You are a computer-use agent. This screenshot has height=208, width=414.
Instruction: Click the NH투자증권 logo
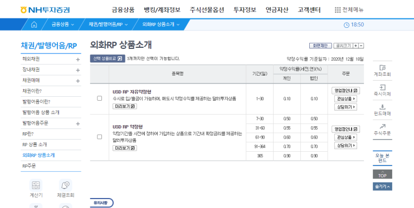tap(45, 10)
